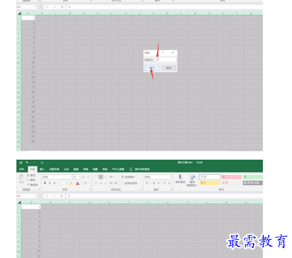
Task: Click the greyed Redo icon
Action: coord(34,162)
